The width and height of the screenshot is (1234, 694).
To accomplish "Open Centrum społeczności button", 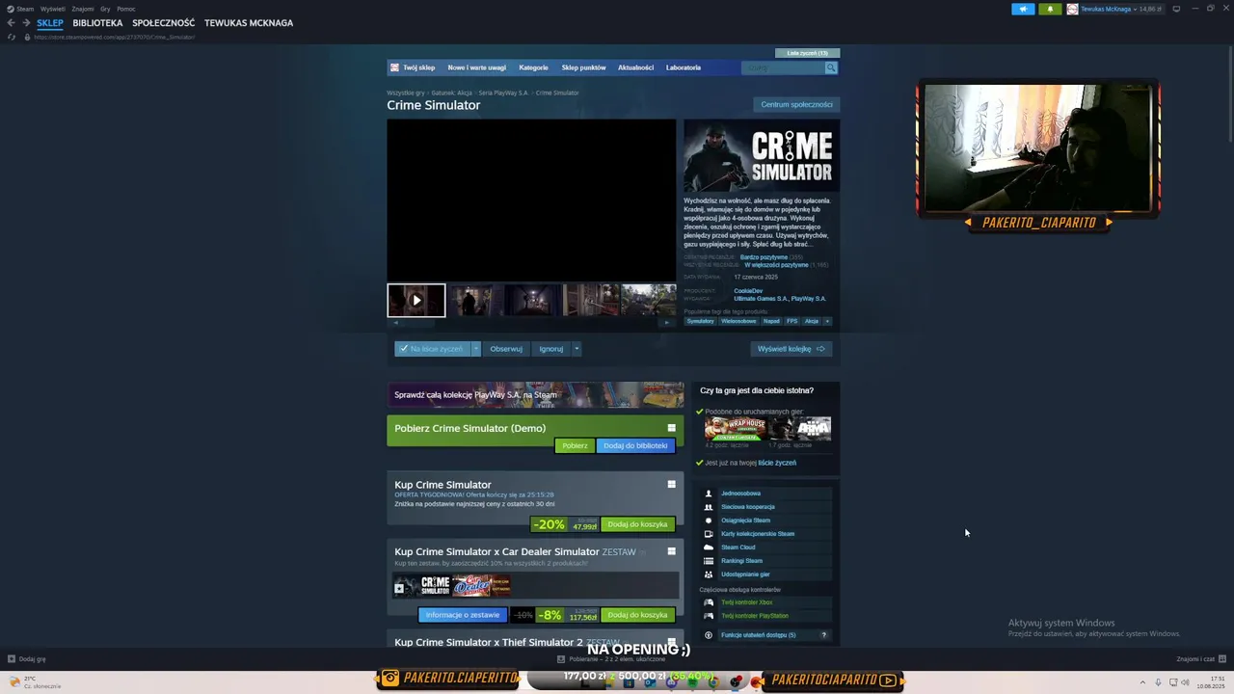I will click(x=796, y=104).
